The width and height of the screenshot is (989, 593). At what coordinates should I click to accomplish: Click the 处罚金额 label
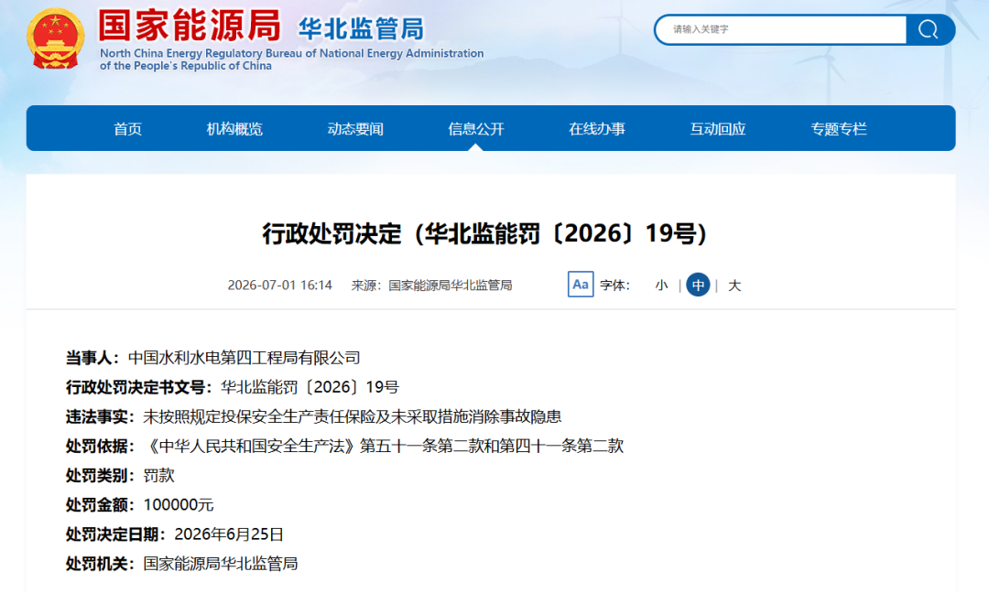(100, 505)
